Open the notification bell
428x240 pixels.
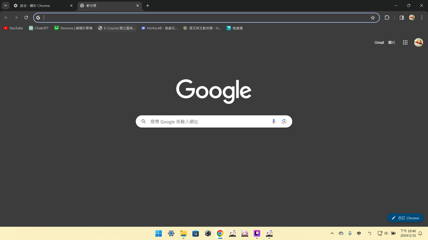tap(420, 234)
